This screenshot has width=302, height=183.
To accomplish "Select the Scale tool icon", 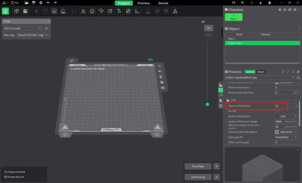I will pos(74,11).
